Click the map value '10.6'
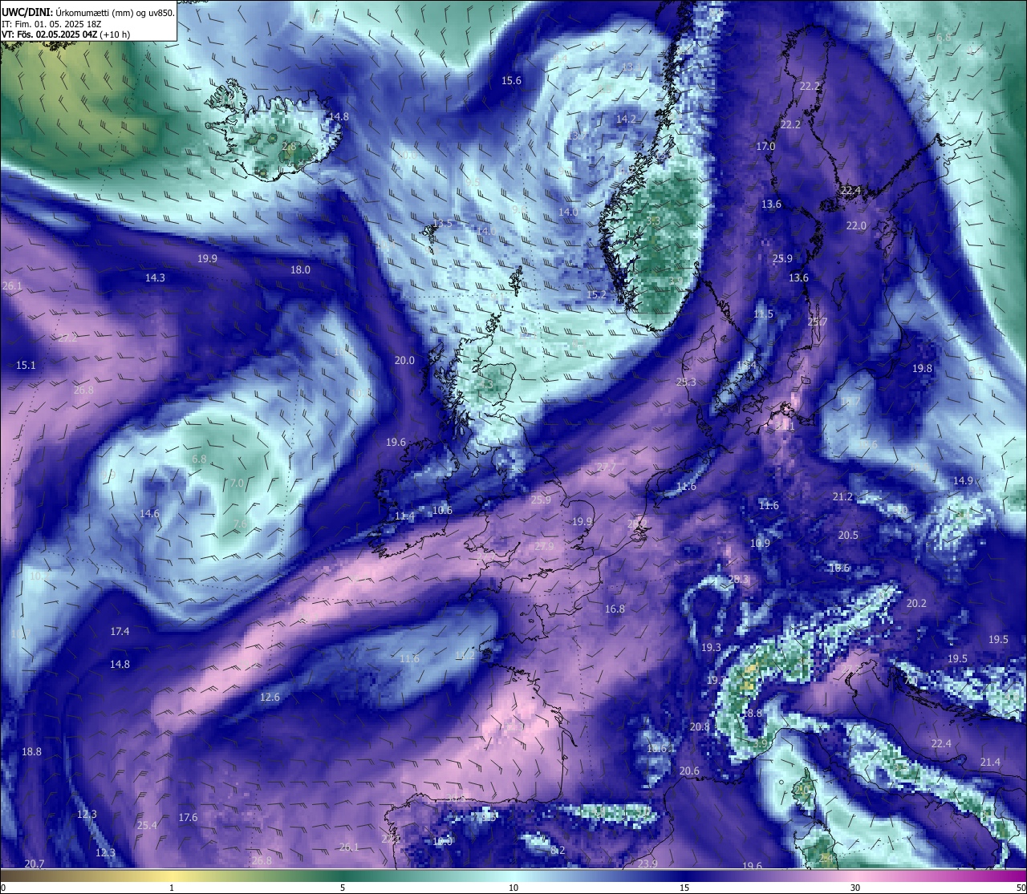This screenshot has height=894, width=1027. (x=442, y=510)
